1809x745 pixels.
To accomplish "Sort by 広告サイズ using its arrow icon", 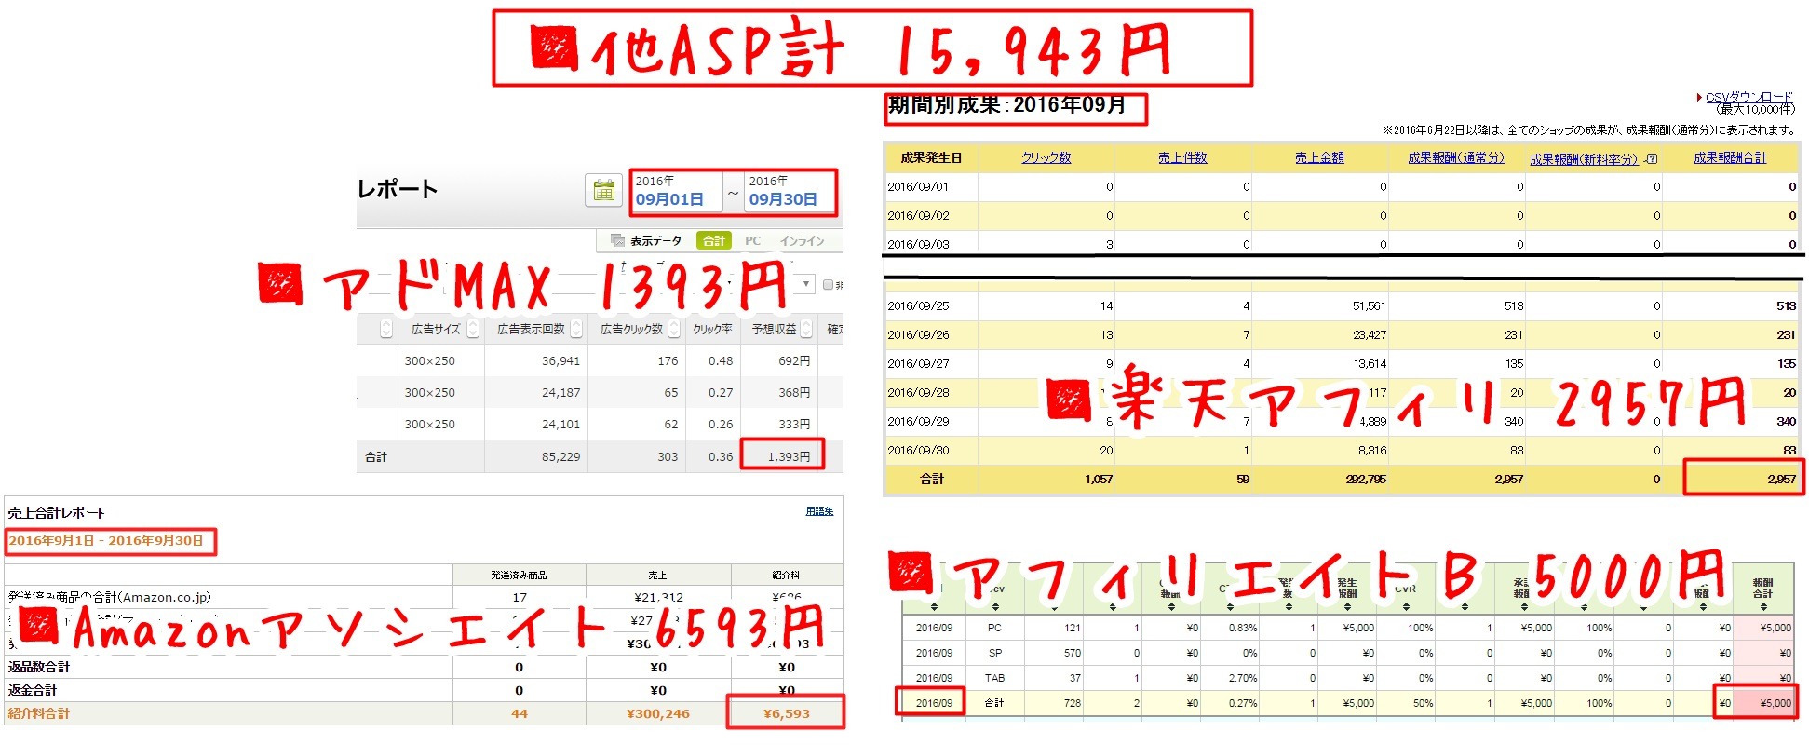I will (472, 329).
